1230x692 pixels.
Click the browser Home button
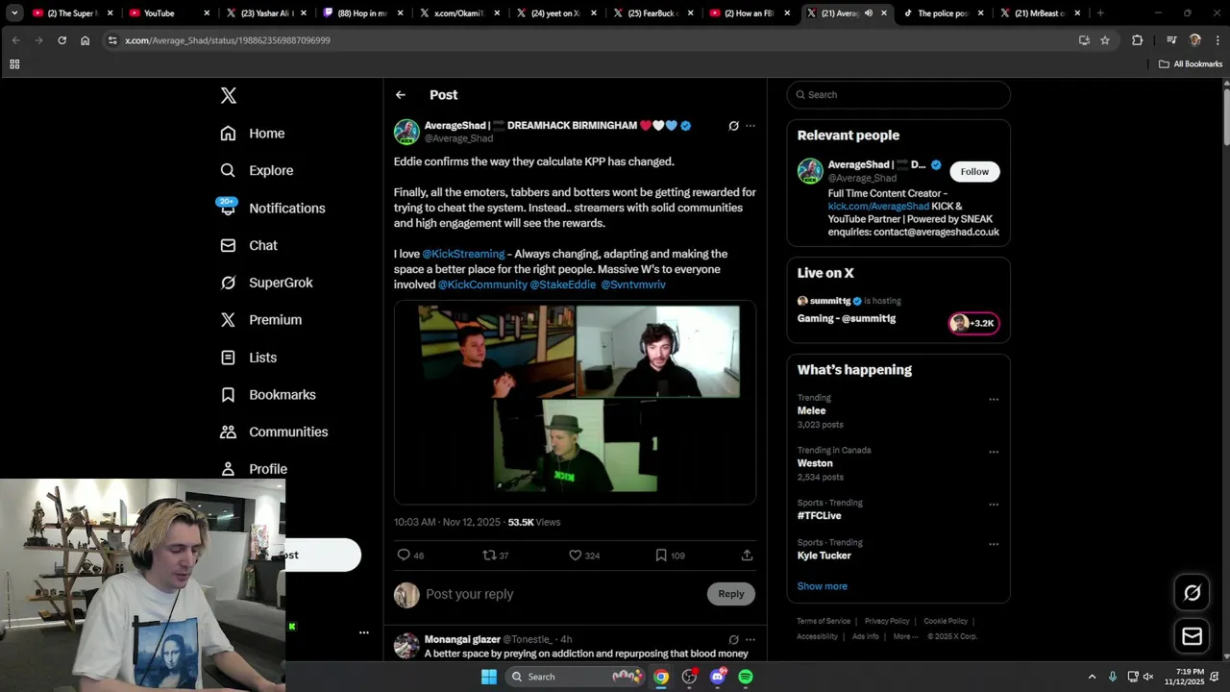[85, 40]
